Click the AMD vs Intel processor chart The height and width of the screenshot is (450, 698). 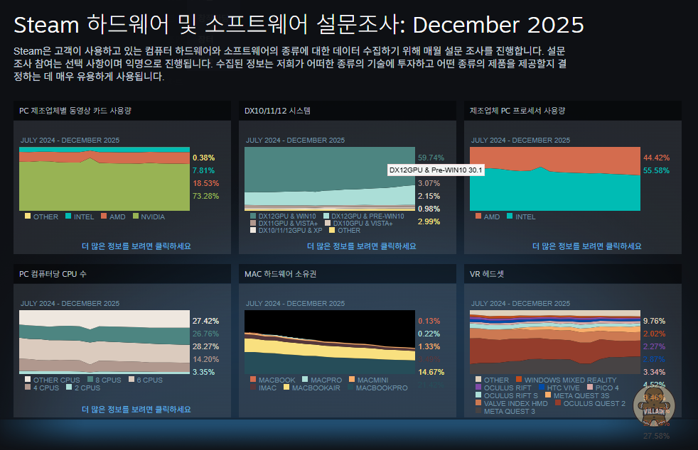pyautogui.click(x=555, y=180)
